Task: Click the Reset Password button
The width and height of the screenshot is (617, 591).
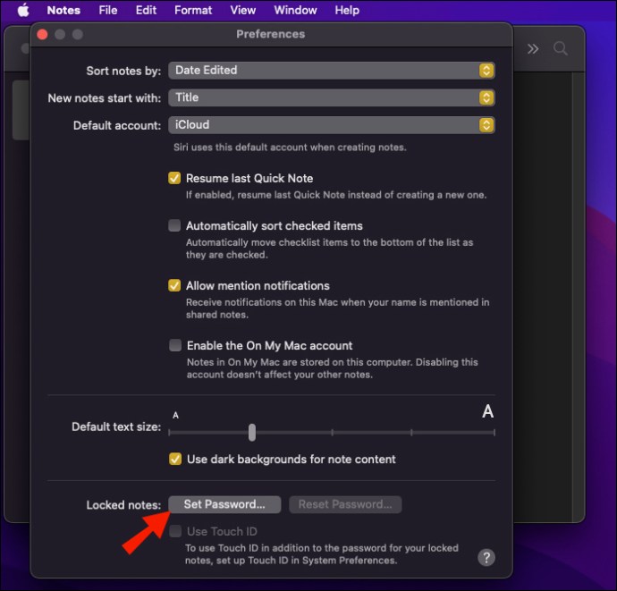Action: pos(345,504)
